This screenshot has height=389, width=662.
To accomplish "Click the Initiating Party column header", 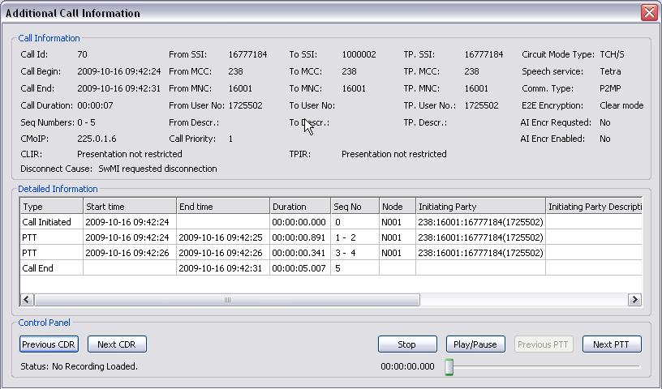I will (x=480, y=207).
